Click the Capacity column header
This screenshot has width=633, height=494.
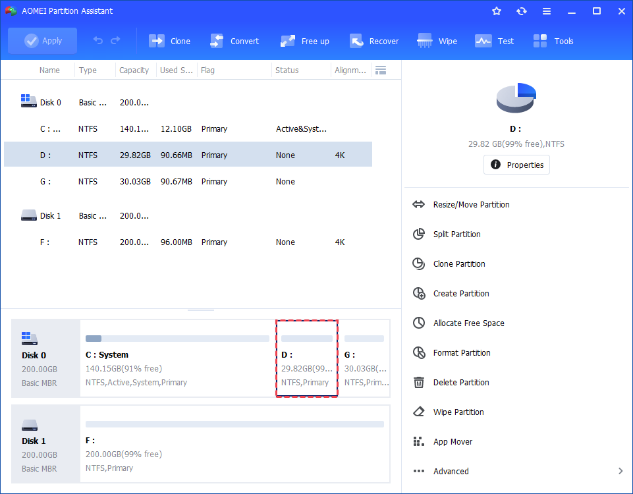click(134, 70)
